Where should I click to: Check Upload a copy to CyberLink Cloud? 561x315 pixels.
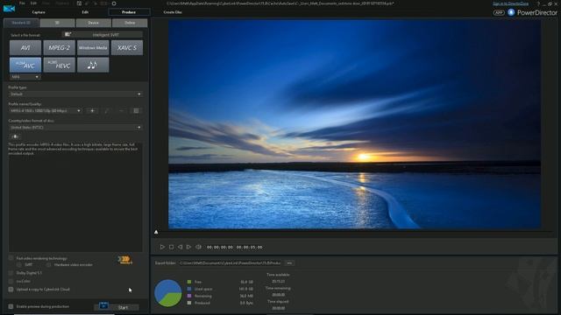(11, 290)
